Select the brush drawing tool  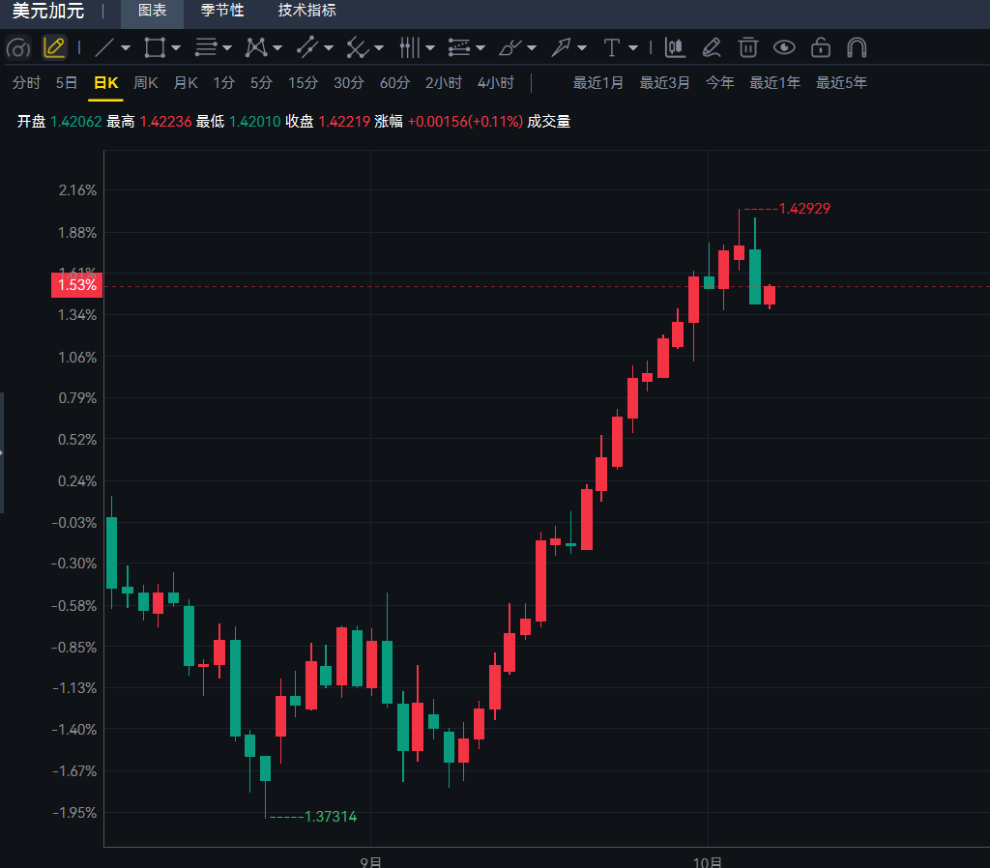(510, 47)
